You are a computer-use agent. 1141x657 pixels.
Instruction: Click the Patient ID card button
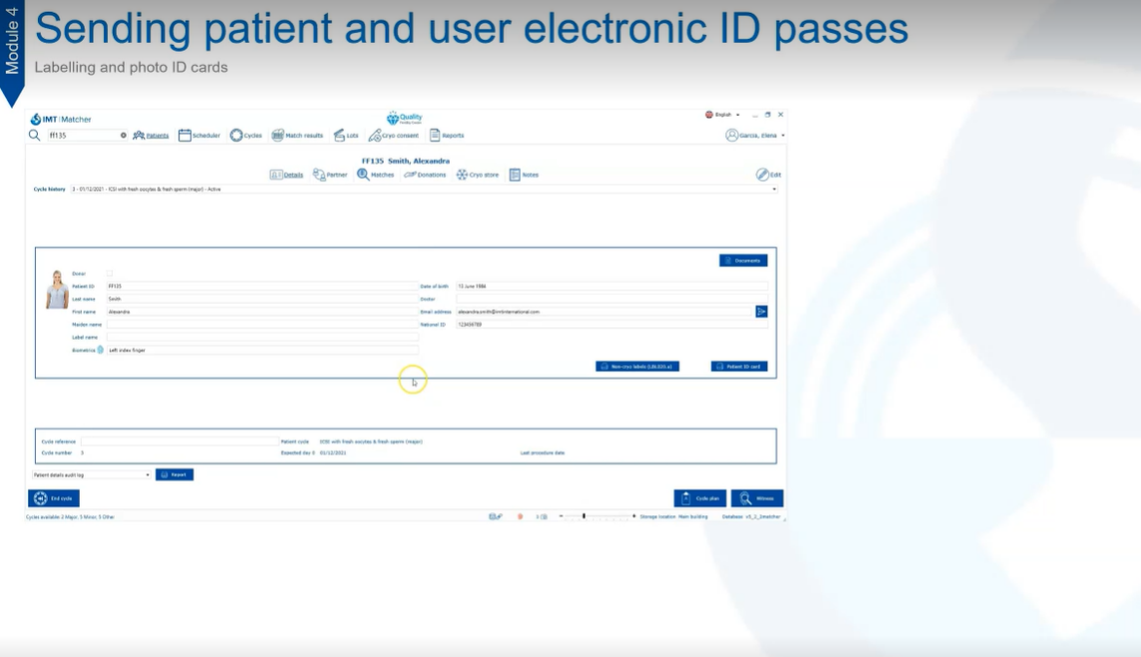(x=739, y=367)
